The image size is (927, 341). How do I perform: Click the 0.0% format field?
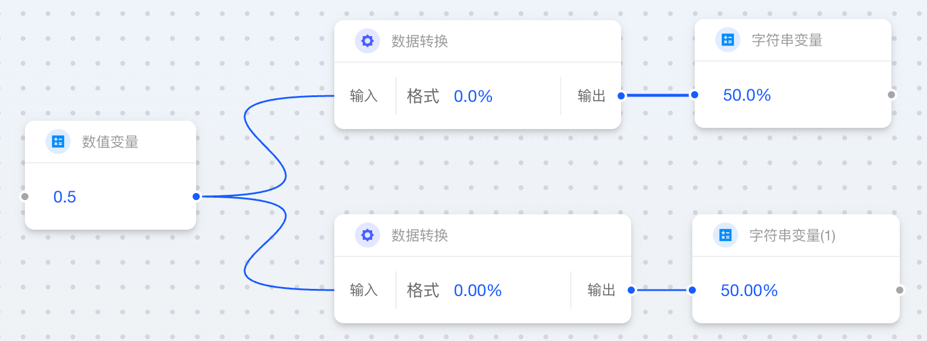tap(473, 96)
